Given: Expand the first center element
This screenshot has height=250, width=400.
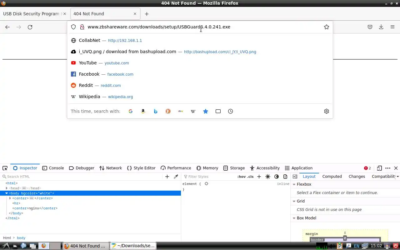Looking at the screenshot, I should [10, 198].
